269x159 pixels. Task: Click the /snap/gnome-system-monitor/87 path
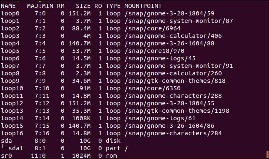pyautogui.click(x=179, y=21)
